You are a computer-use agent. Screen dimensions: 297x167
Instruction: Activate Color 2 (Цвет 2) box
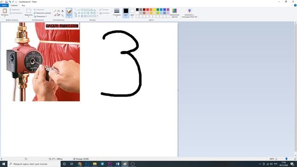[x=132, y=13]
